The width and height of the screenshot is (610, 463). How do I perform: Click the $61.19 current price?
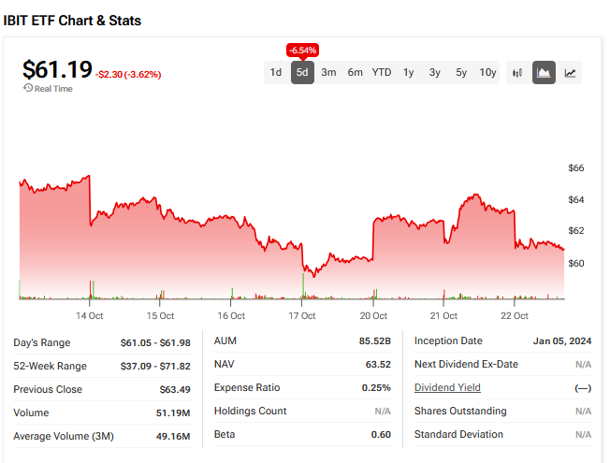pyautogui.click(x=57, y=69)
